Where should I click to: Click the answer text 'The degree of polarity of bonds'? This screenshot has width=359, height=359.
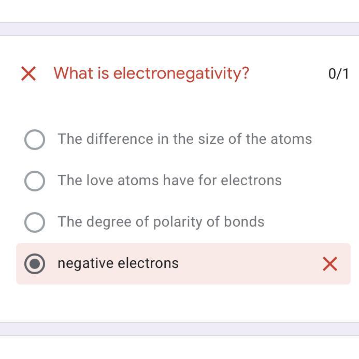pyautogui.click(x=161, y=222)
